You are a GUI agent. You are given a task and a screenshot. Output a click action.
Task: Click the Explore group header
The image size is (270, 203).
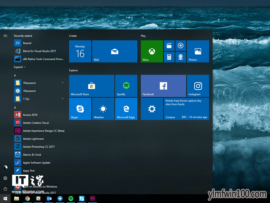point(73,70)
